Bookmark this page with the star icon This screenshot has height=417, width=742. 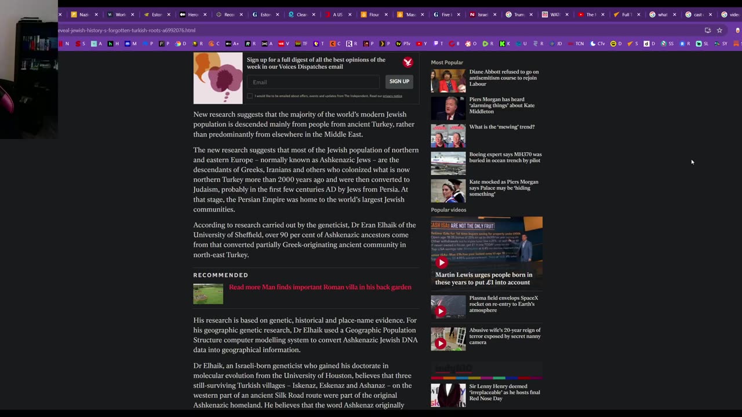719,30
